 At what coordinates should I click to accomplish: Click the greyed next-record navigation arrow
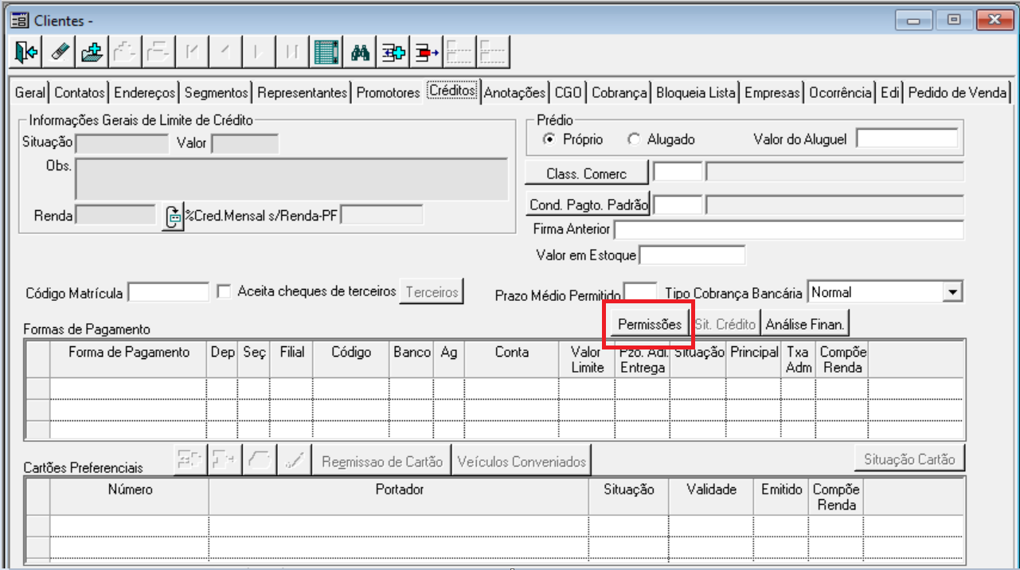tap(258, 53)
